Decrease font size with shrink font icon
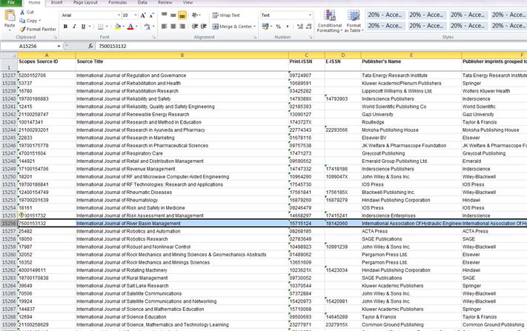Image resolution: width=527 pixels, height=331 pixels. click(x=151, y=16)
